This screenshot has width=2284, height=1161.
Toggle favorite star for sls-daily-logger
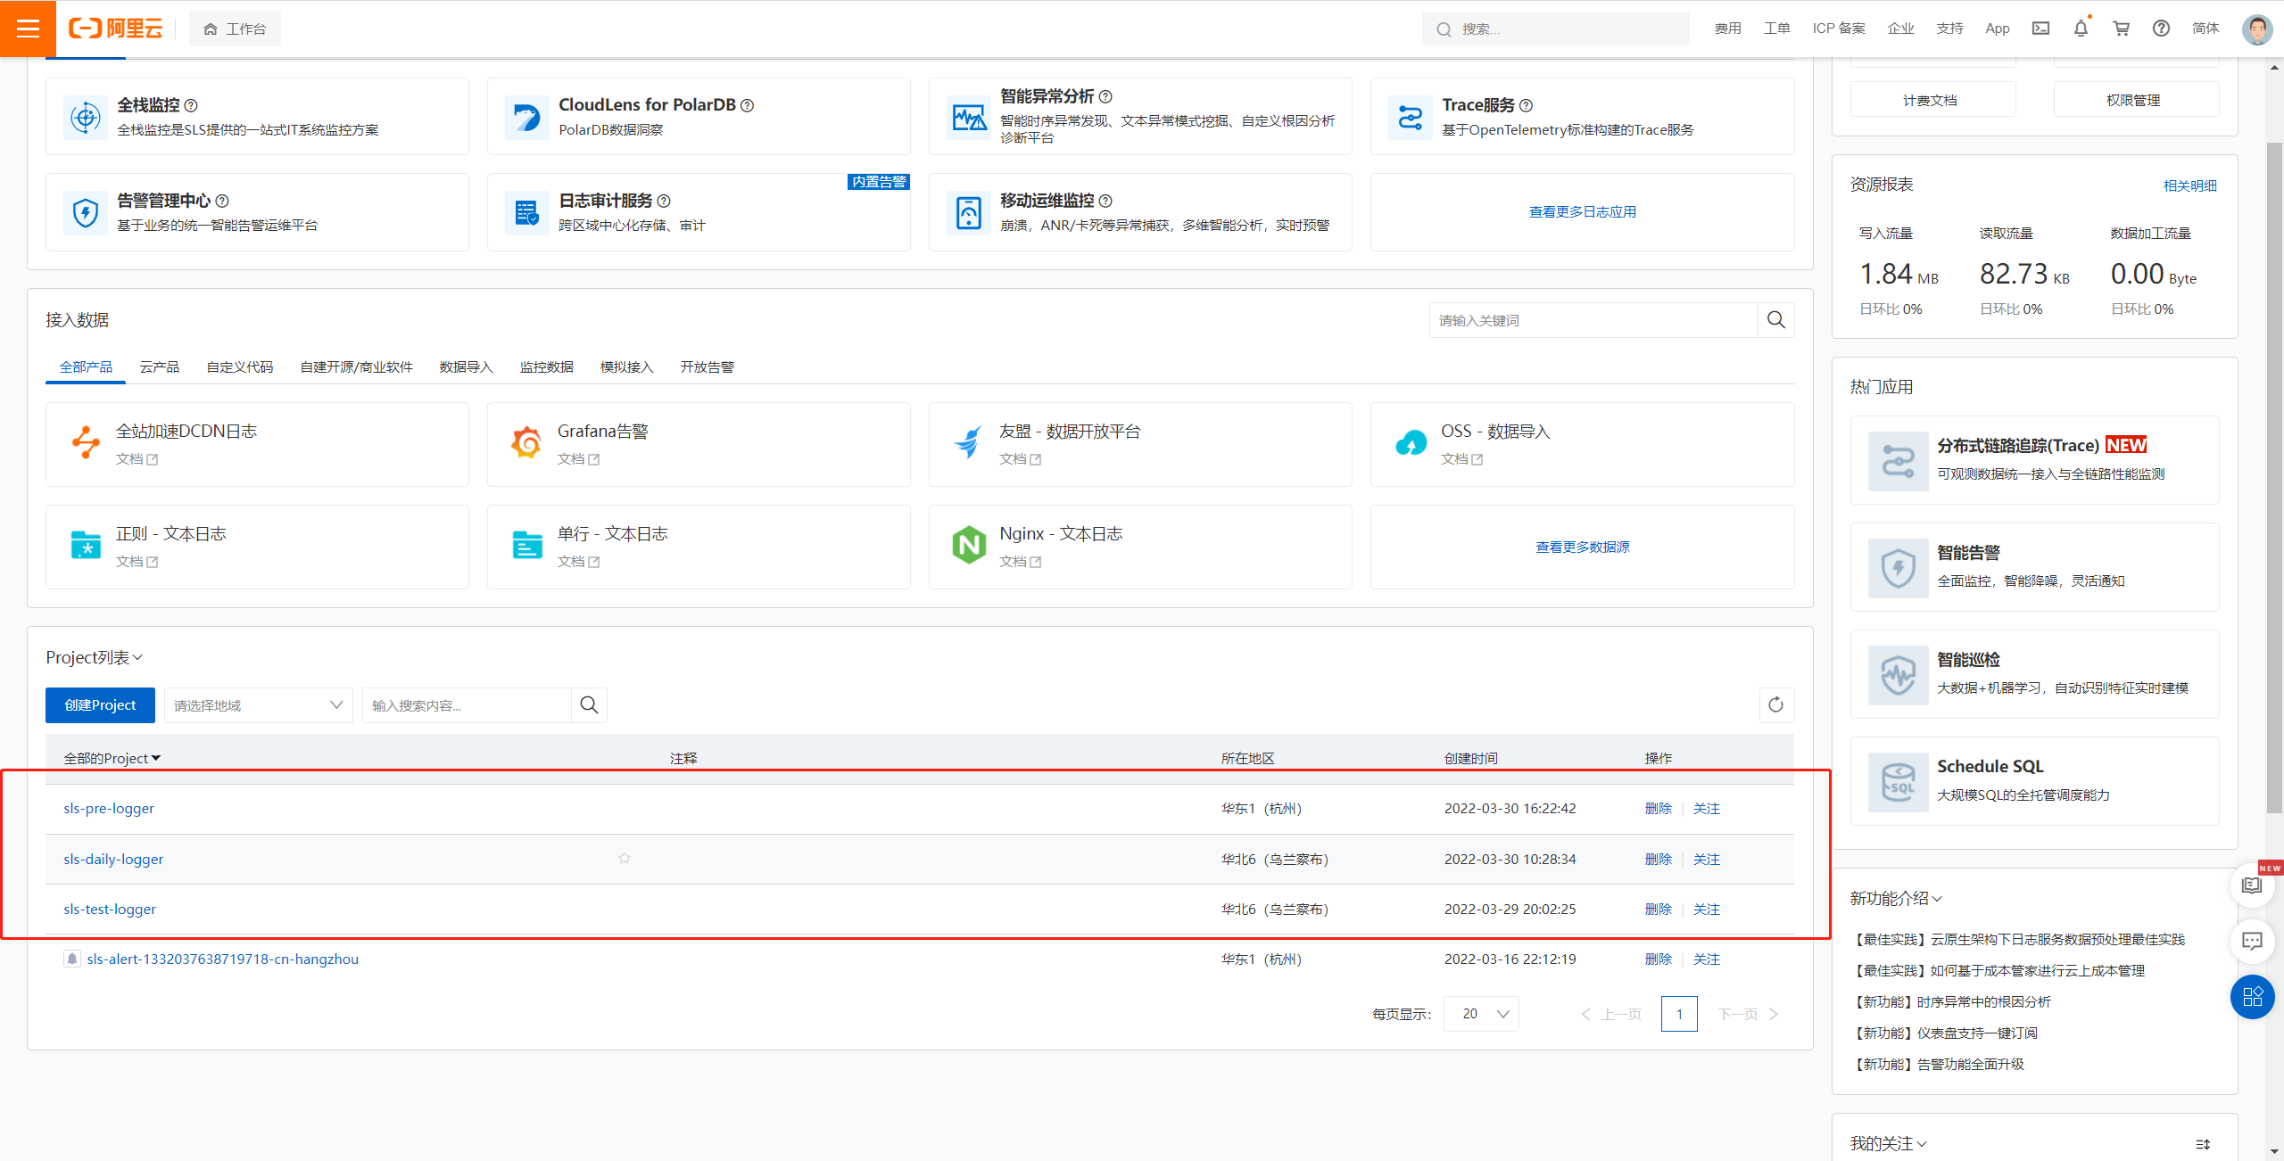(625, 859)
